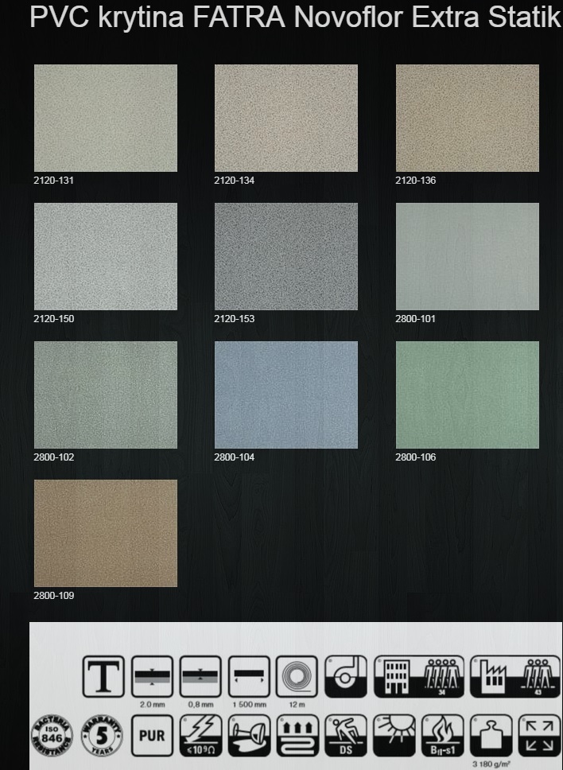Click the 2800-104 code label
Viewport: 563px width, 770px height.
pyautogui.click(x=234, y=457)
